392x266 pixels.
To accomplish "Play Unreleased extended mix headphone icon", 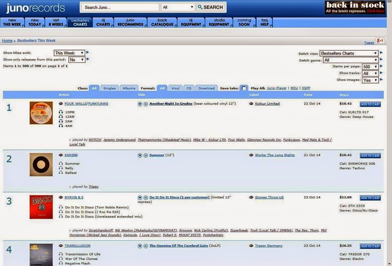I will [61, 217].
